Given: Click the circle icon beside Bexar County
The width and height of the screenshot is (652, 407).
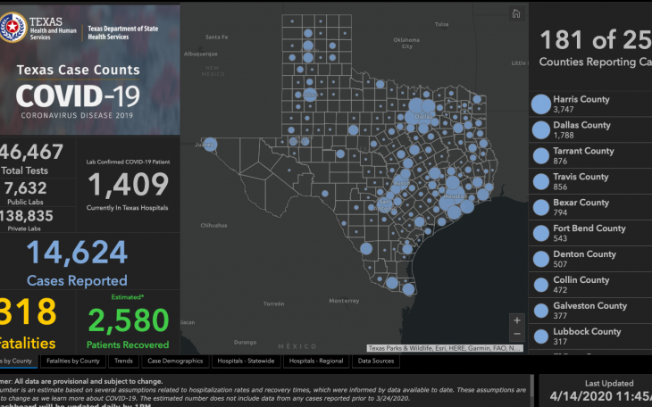Looking at the screenshot, I should tap(540, 208).
